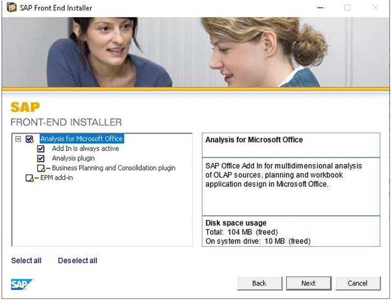The height and width of the screenshot is (300, 391).
Task: Click the SAP logo in the bottom-left corner
Action: [x=21, y=284]
